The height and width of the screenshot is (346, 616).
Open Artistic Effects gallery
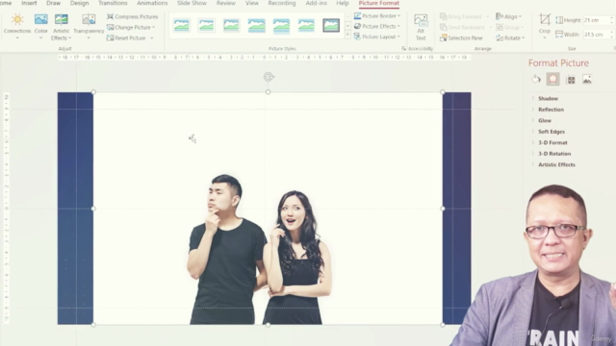61,27
